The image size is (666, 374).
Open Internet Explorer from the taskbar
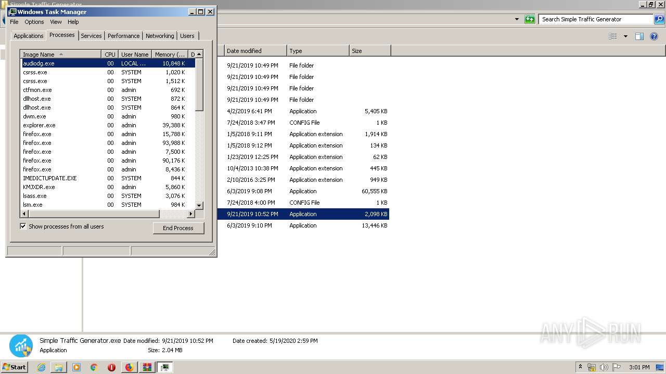pos(41,367)
